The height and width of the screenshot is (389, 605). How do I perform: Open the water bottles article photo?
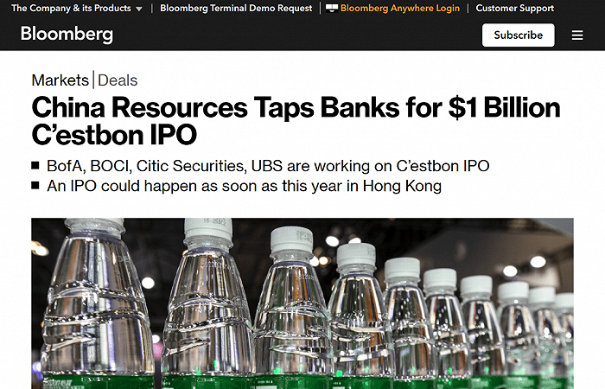coord(302,303)
